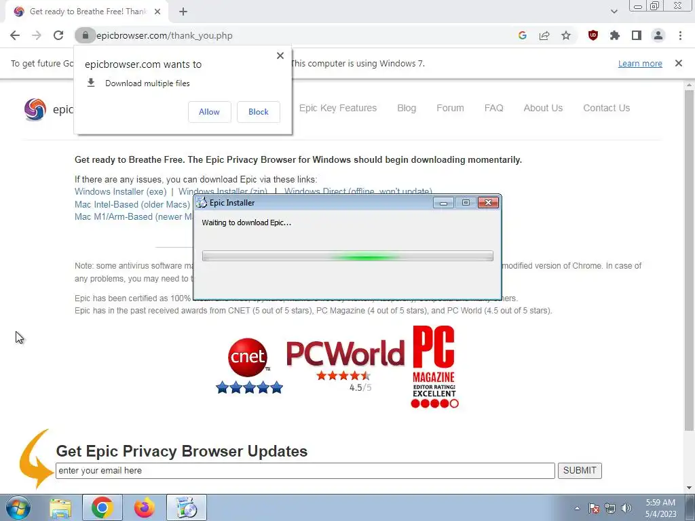This screenshot has height=521, width=695.
Task: Open the Windows Start menu
Action: [18, 507]
